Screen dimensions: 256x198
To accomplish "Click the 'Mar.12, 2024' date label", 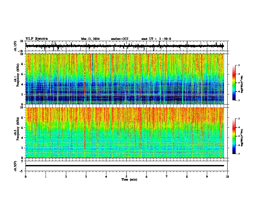I will pyautogui.click(x=90, y=39).
